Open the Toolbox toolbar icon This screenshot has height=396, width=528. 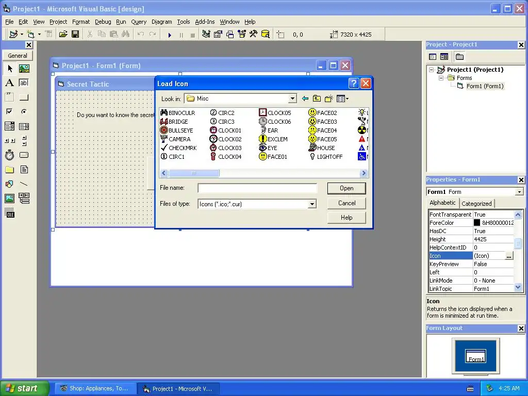point(253,34)
